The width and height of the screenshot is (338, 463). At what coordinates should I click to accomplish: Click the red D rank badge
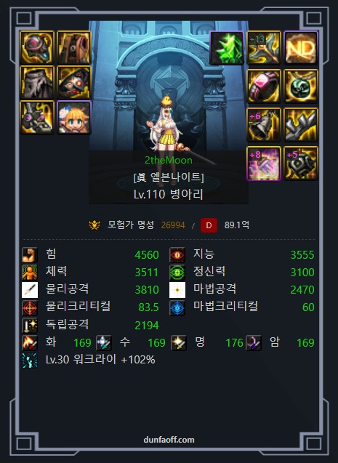(209, 225)
